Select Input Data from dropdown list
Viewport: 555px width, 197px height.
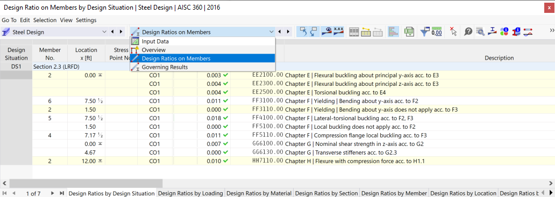tap(202, 41)
